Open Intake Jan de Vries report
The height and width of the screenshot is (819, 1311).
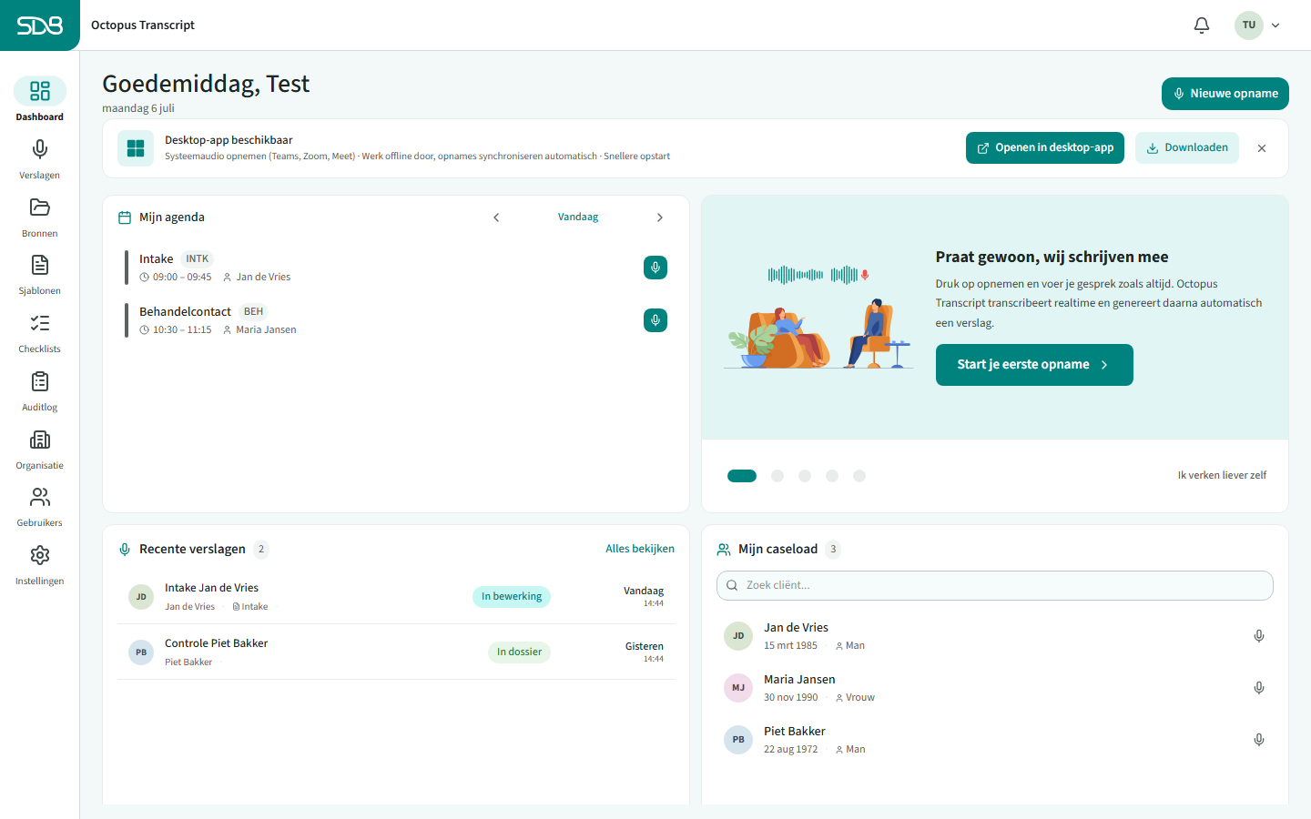pos(396,597)
